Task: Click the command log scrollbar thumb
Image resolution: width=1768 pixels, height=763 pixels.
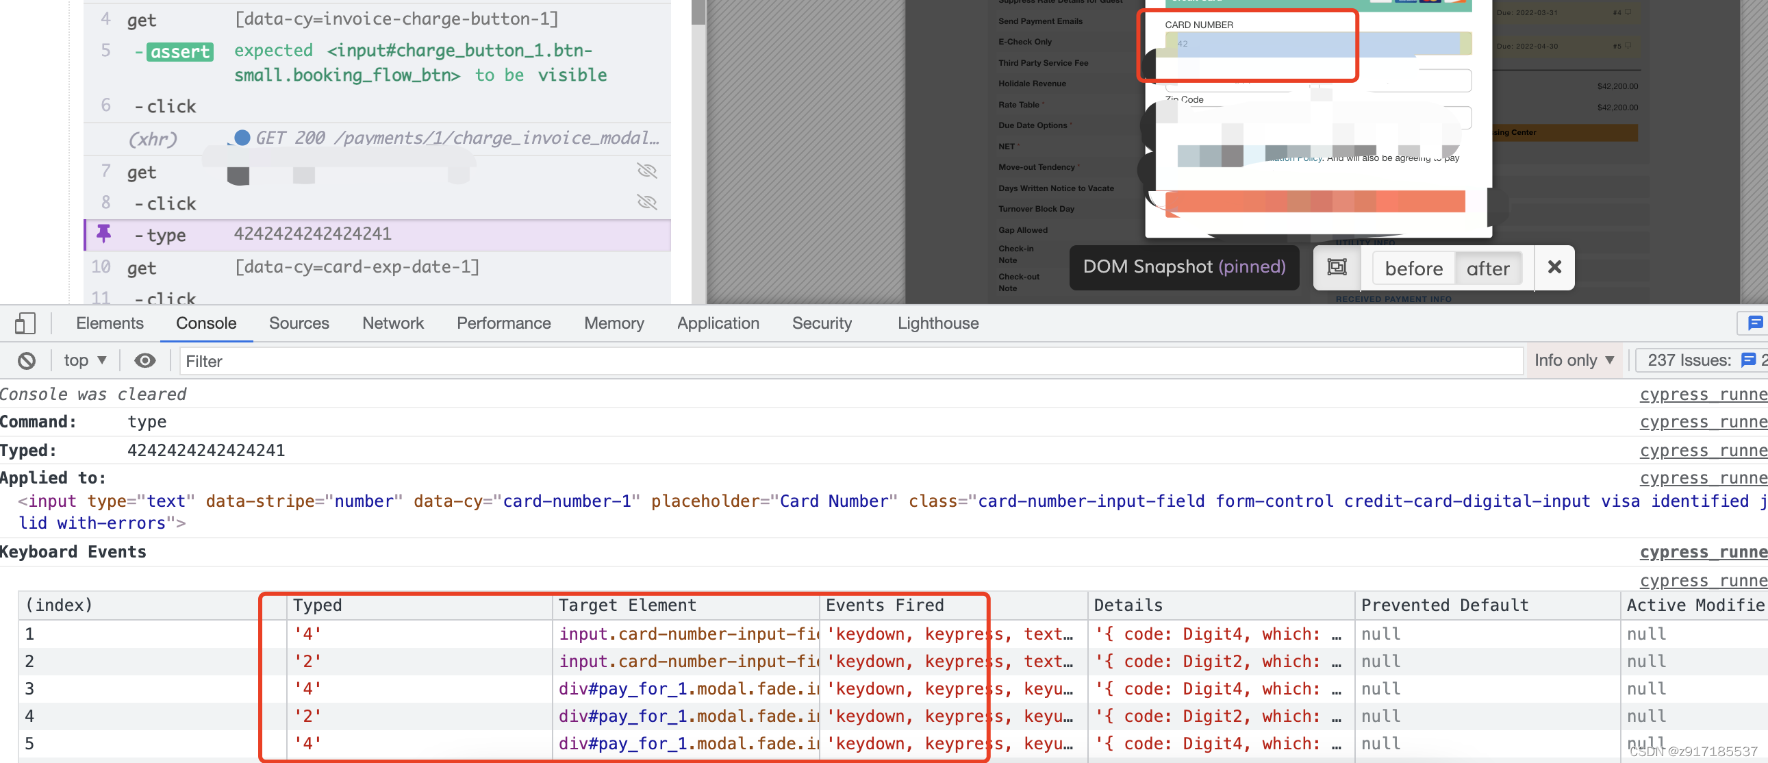Action: [698, 12]
